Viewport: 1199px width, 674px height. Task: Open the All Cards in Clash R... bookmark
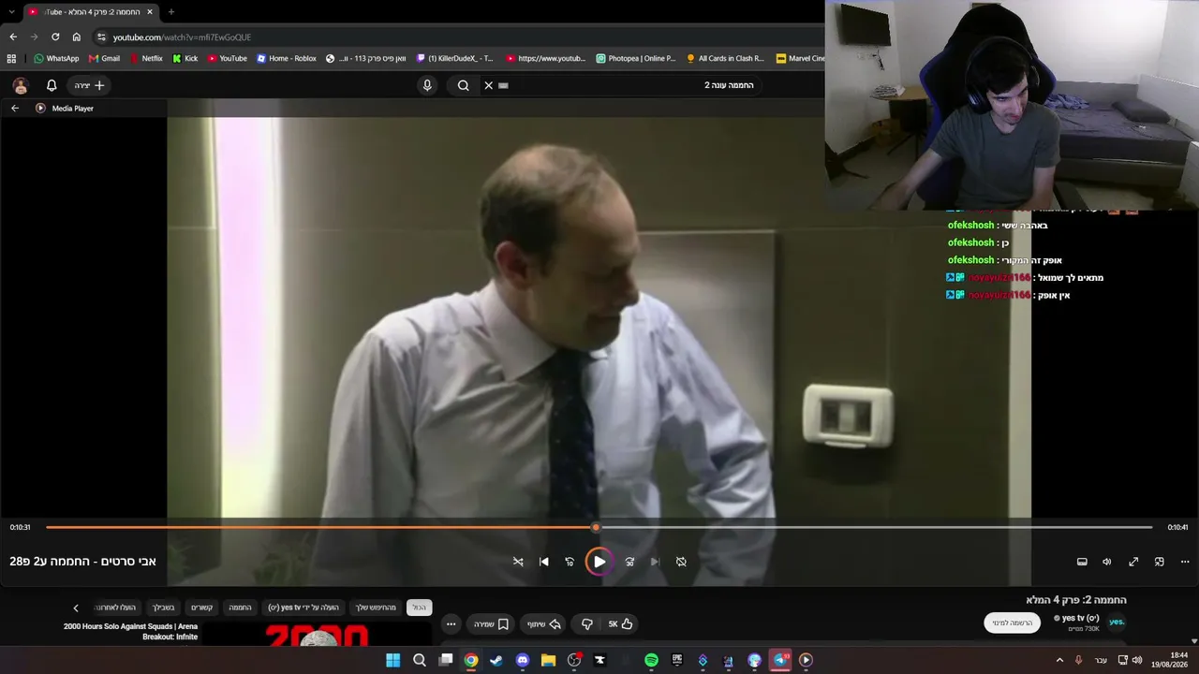point(725,58)
